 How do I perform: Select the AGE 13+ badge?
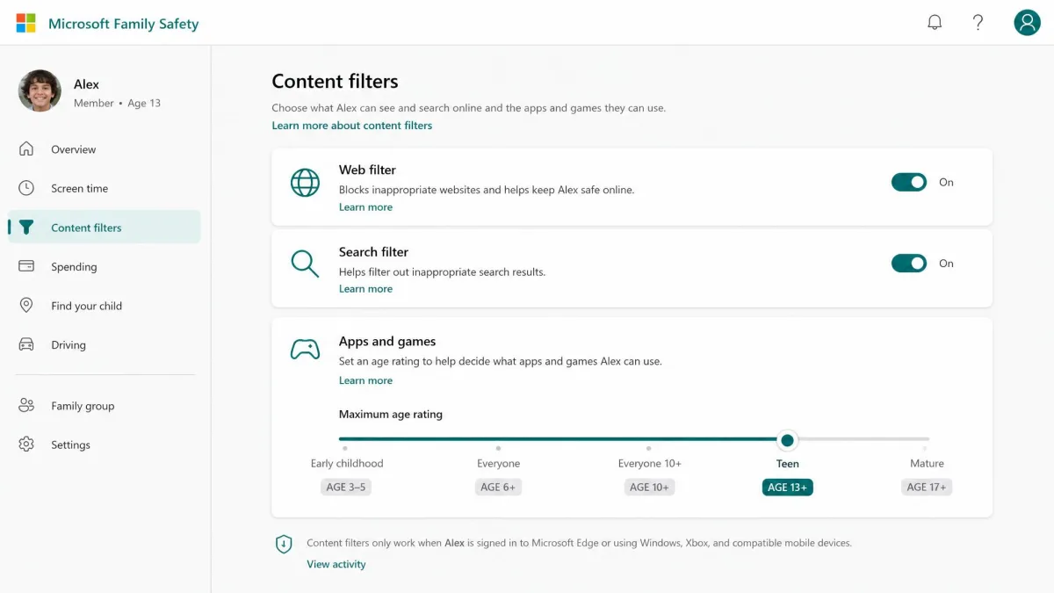point(787,487)
